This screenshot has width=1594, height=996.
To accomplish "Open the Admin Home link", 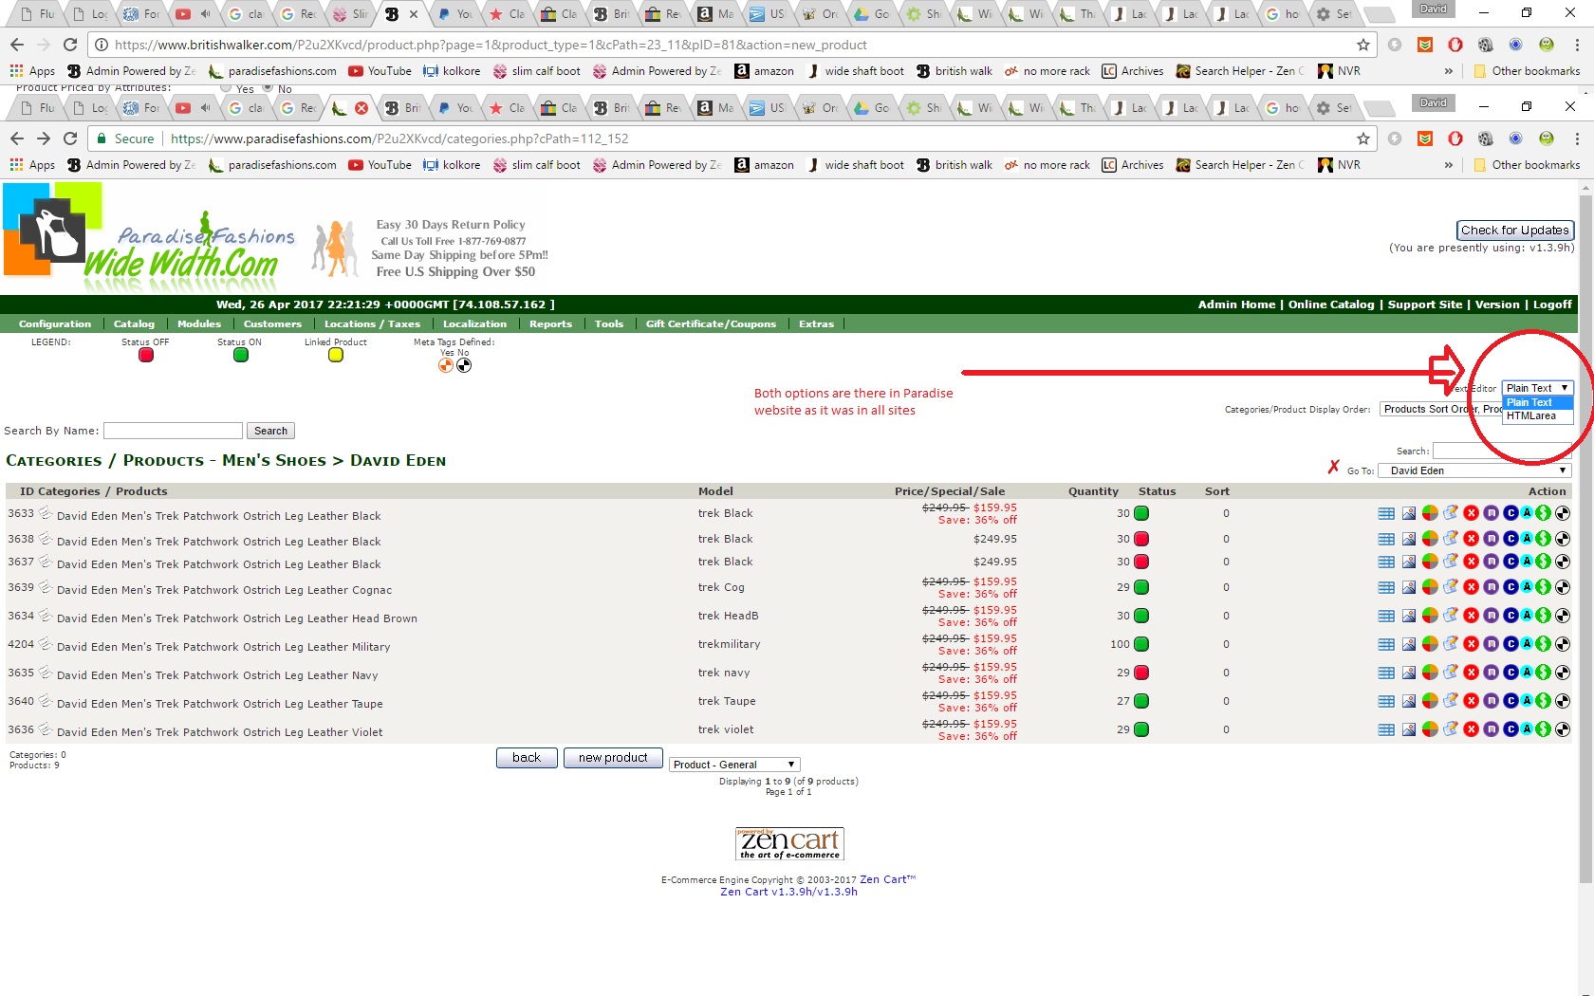I will pyautogui.click(x=1236, y=304).
